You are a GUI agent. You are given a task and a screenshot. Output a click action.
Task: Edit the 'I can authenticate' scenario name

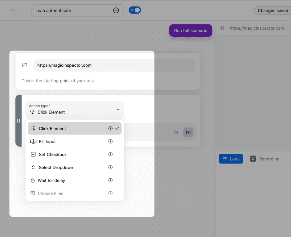coord(77,10)
